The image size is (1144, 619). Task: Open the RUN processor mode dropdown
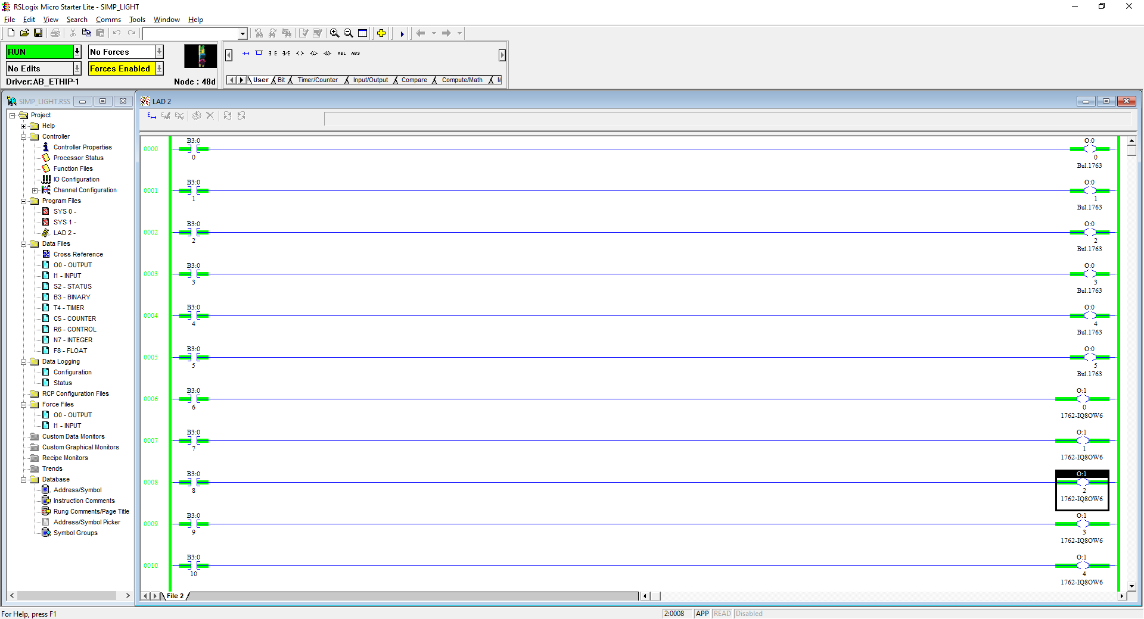(x=77, y=52)
